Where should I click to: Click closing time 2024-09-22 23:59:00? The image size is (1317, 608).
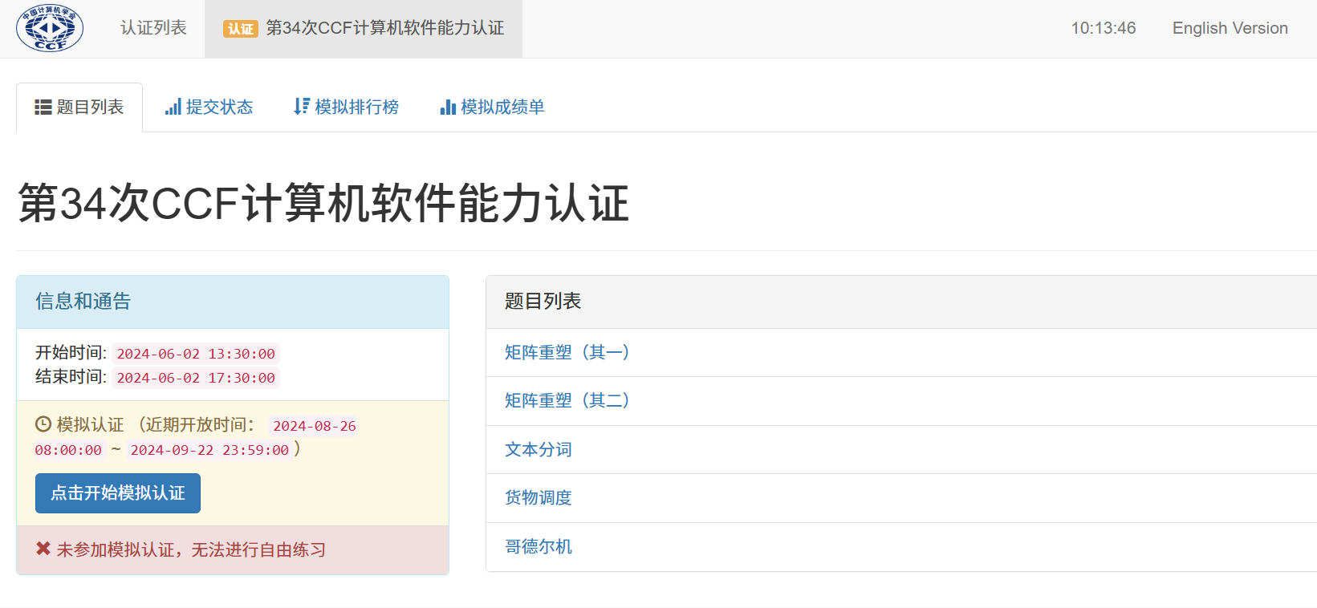[x=209, y=450]
